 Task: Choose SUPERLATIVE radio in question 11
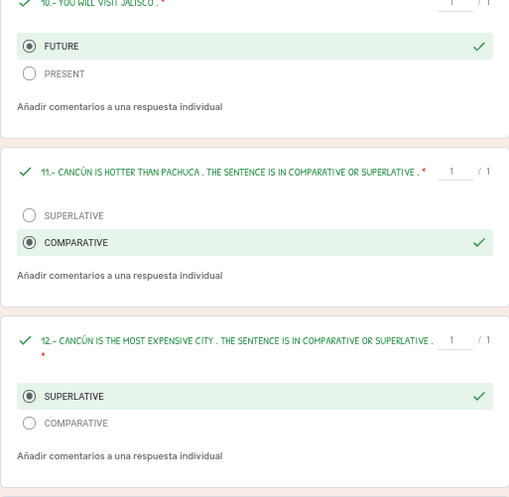click(29, 215)
